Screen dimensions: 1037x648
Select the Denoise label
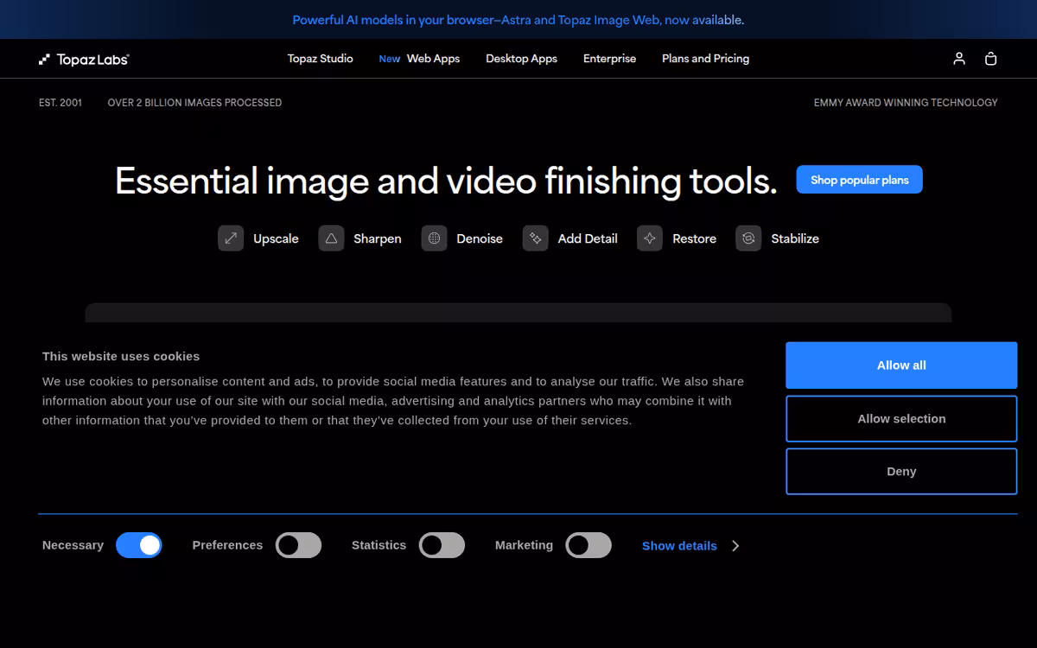coord(480,238)
